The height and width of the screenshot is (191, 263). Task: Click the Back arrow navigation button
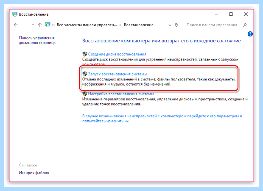(x=16, y=25)
